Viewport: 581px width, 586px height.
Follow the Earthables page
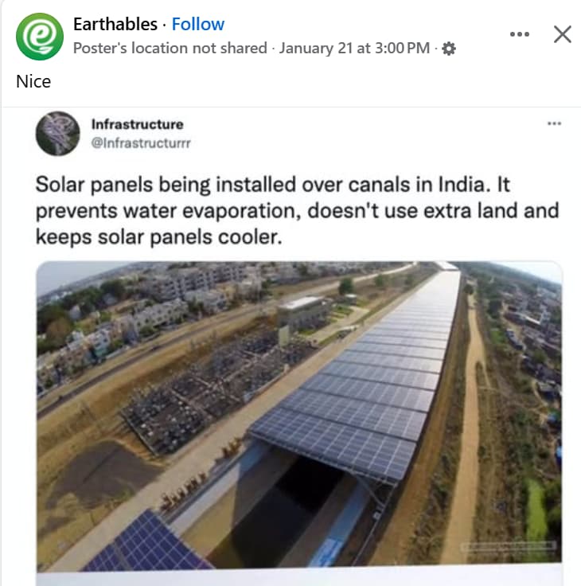click(x=198, y=24)
